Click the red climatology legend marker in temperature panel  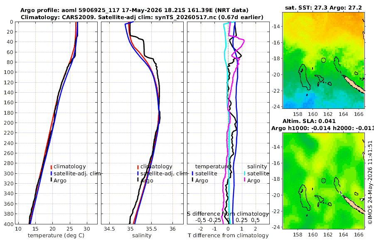tap(51, 167)
